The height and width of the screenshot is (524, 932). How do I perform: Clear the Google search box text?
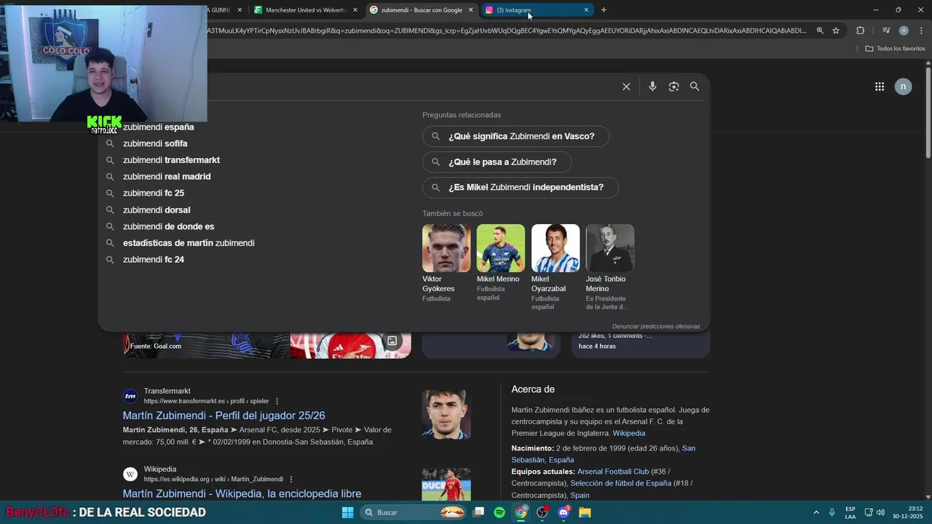click(x=626, y=87)
